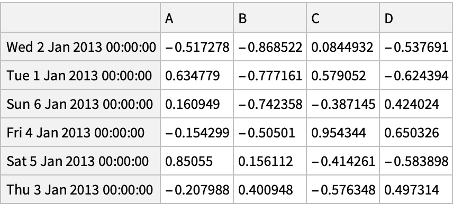Select column header B

(270, 19)
